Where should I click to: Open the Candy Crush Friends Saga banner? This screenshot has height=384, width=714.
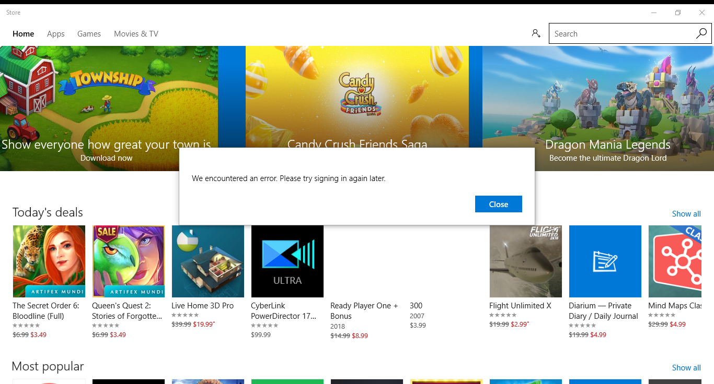coord(357,97)
